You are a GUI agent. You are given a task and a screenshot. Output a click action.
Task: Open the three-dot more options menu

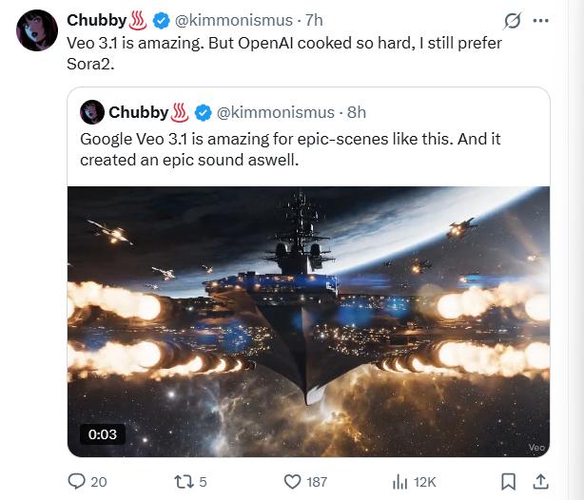pyautogui.click(x=541, y=20)
